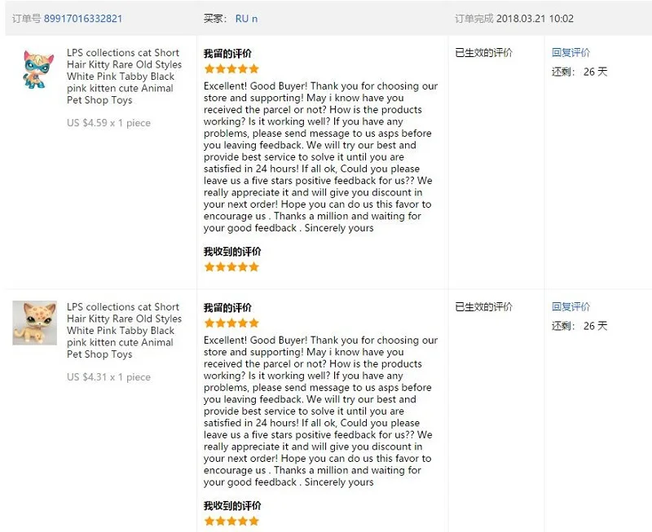
Task: Click second item's 我留的评价 star rating
Action: click(231, 323)
